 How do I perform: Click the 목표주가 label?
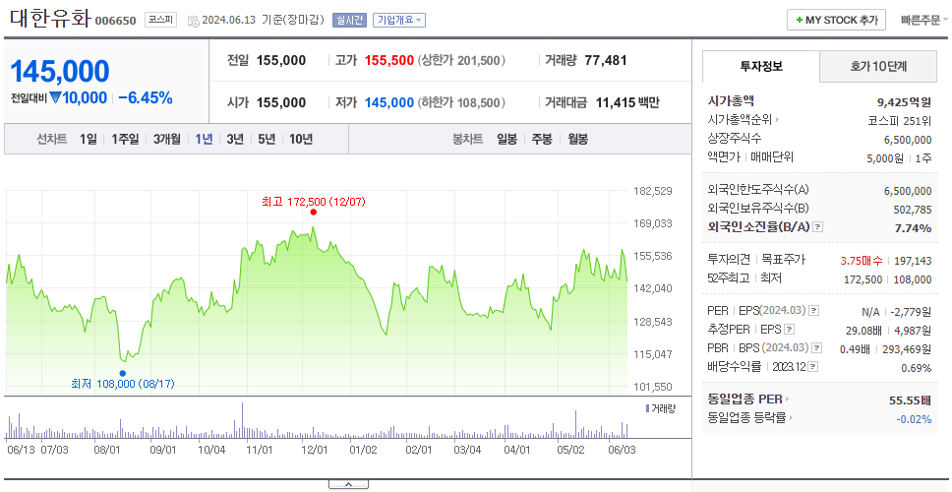tap(784, 260)
